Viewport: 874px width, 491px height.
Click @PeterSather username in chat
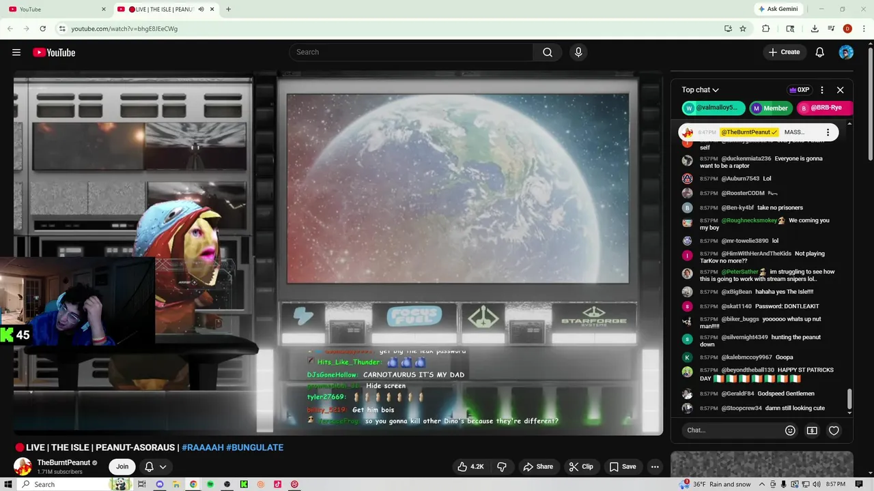(740, 272)
